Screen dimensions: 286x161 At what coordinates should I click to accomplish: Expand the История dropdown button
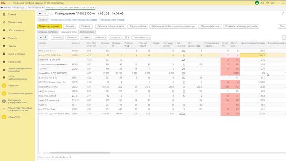115,38
